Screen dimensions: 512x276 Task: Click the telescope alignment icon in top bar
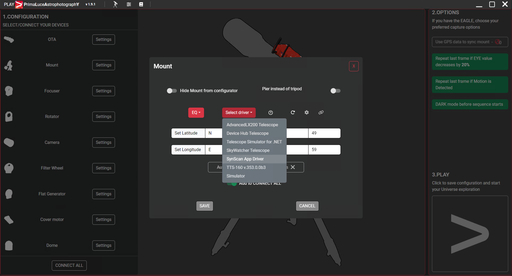click(x=115, y=4)
